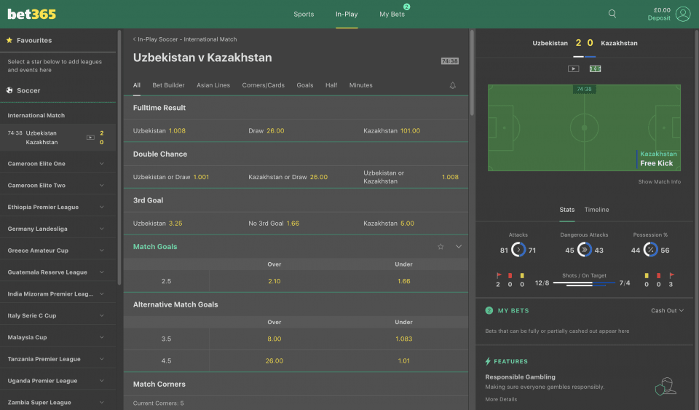Image resolution: width=699 pixels, height=410 pixels.
Task: Open the Cash Out dropdown
Action: coord(667,311)
